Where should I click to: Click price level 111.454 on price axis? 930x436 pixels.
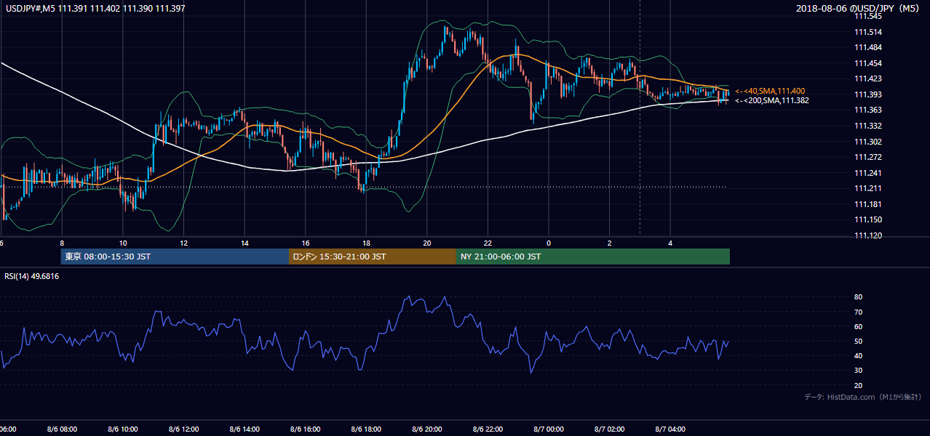tap(868, 63)
